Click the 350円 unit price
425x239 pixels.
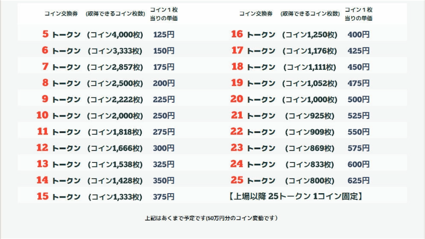click(164, 181)
